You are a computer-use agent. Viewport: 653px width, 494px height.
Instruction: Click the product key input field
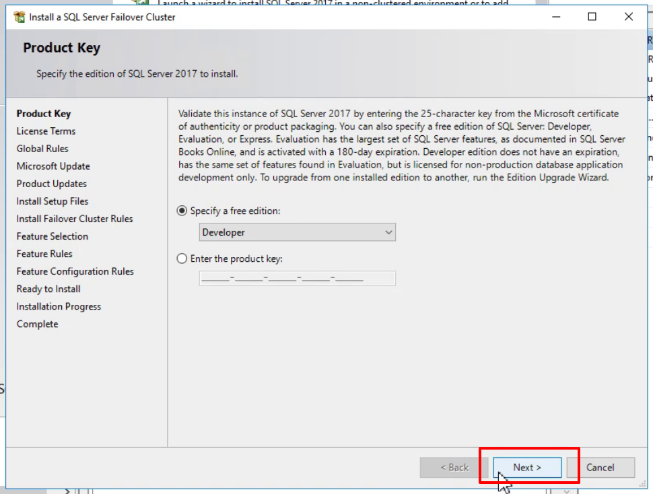[x=298, y=279]
